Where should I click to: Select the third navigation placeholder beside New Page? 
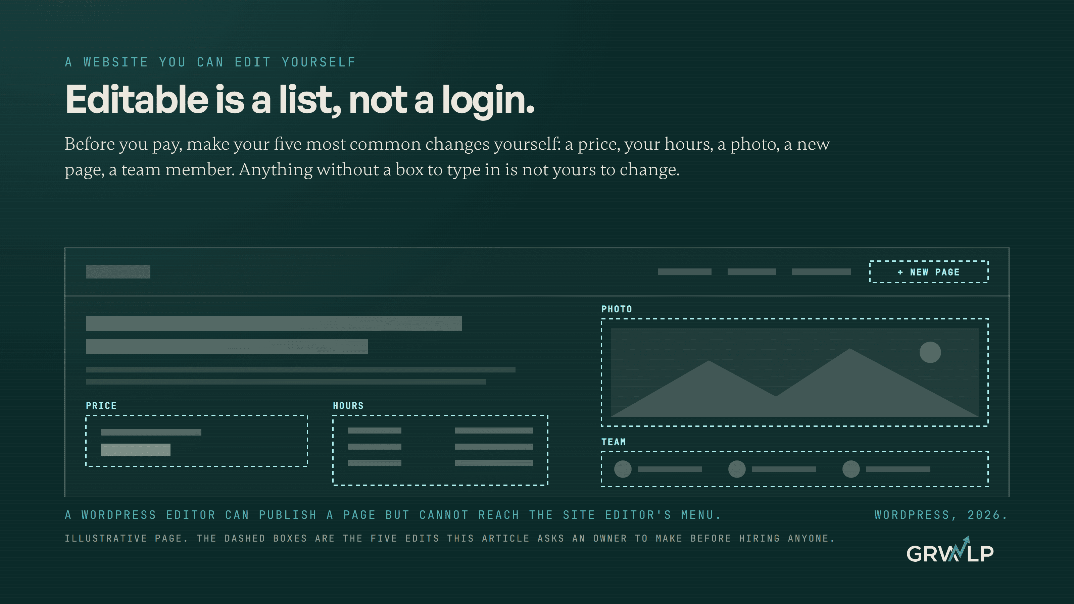pos(821,272)
